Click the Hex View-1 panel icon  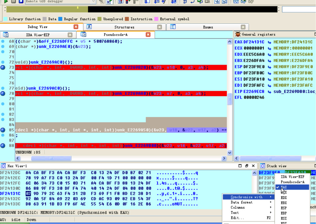pos(3,166)
